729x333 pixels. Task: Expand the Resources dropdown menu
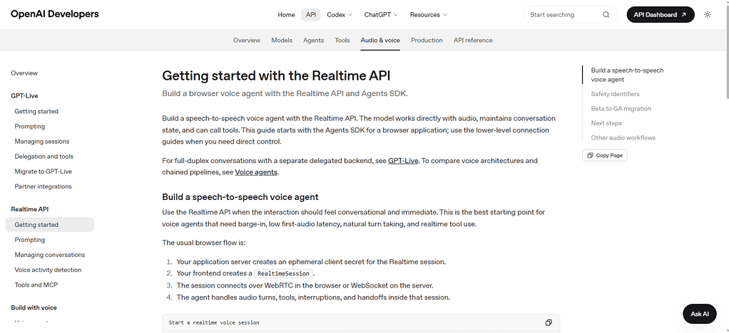(428, 15)
